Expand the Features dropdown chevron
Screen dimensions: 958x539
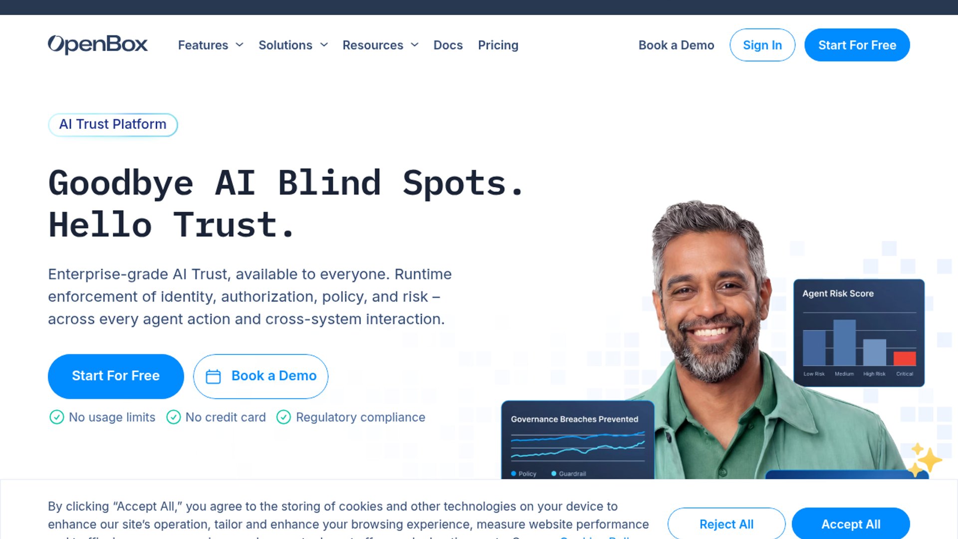[x=239, y=45]
